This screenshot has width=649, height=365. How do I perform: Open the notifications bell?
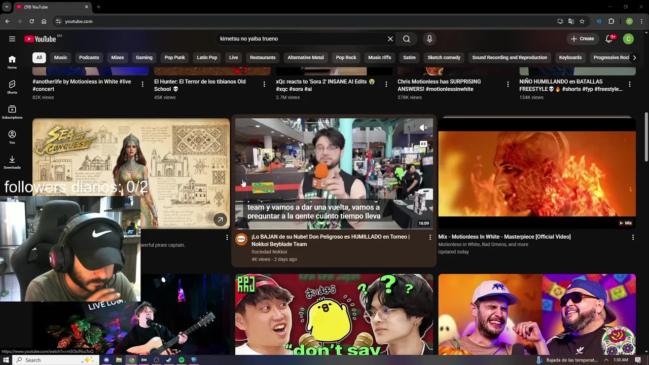609,39
